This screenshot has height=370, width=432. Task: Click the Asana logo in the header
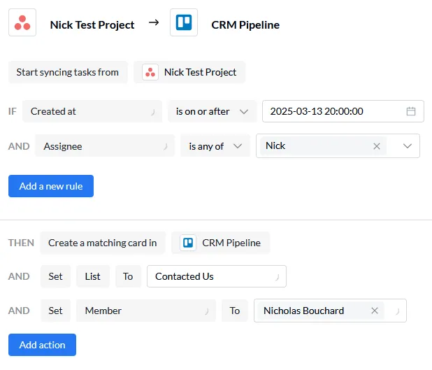pyautogui.click(x=22, y=23)
